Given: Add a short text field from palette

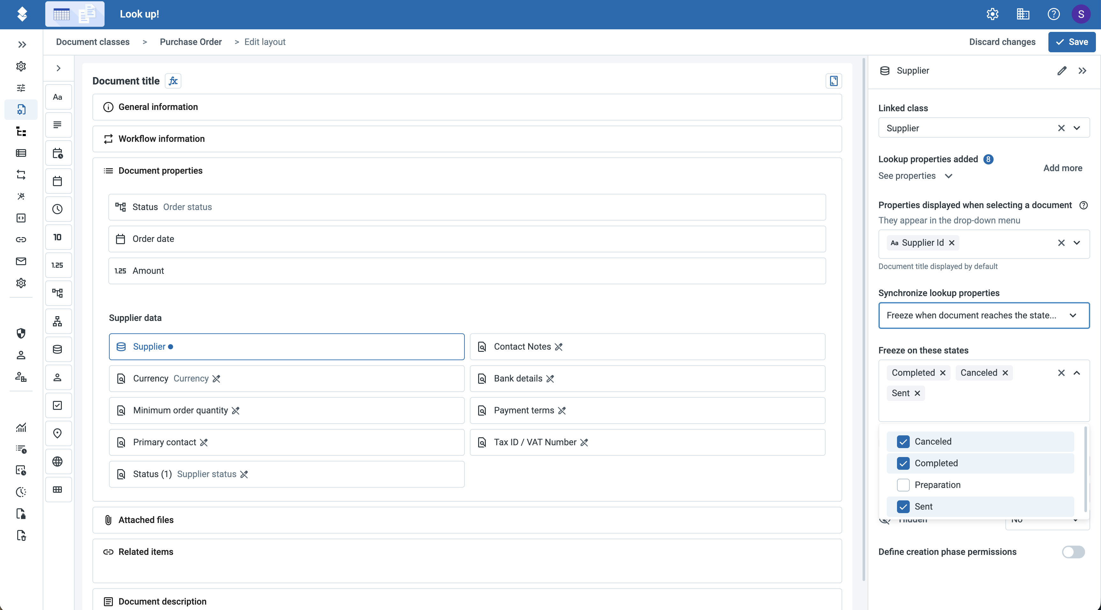Looking at the screenshot, I should [58, 97].
